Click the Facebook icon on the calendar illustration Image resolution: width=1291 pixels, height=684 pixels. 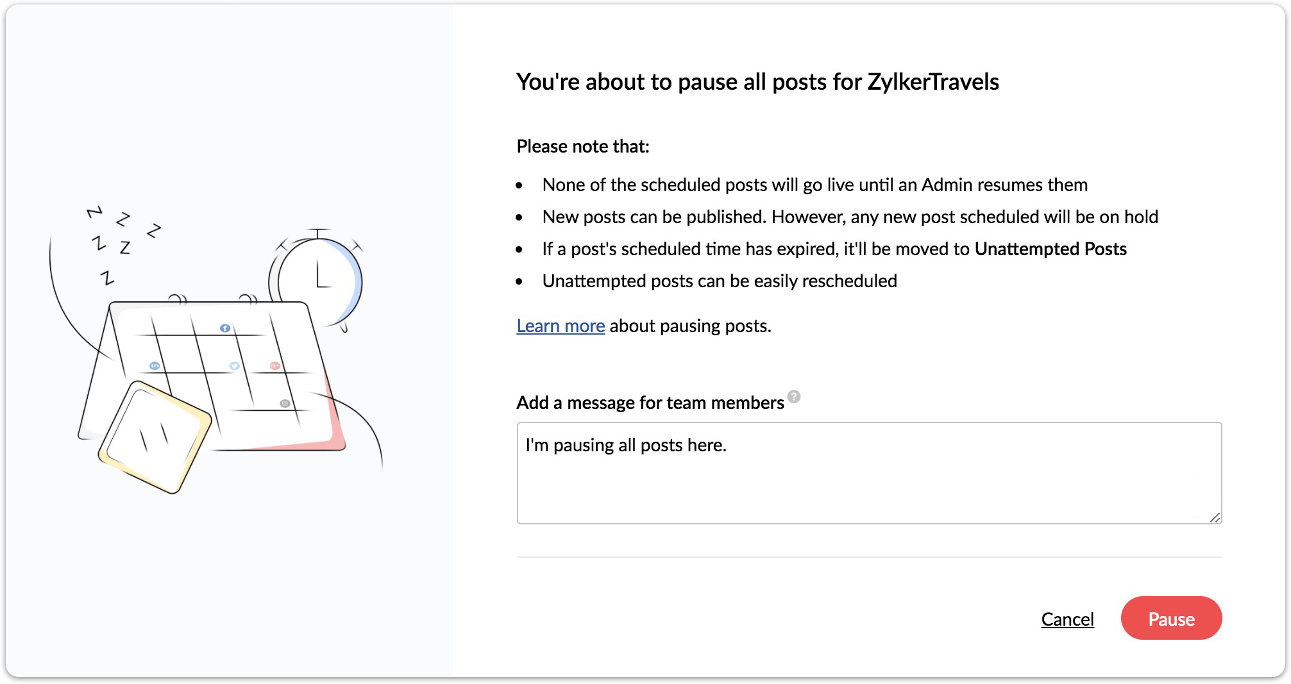225,328
